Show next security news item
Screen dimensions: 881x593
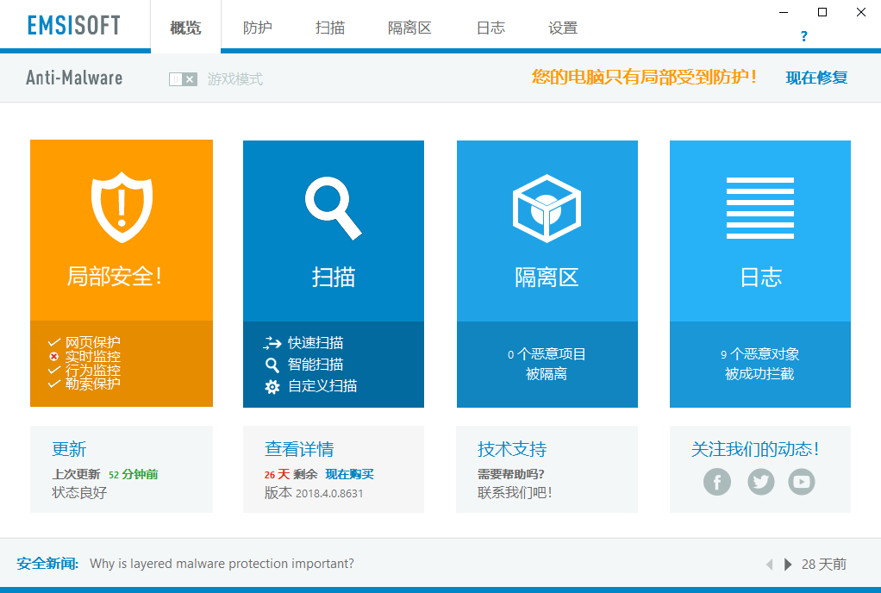tap(788, 565)
